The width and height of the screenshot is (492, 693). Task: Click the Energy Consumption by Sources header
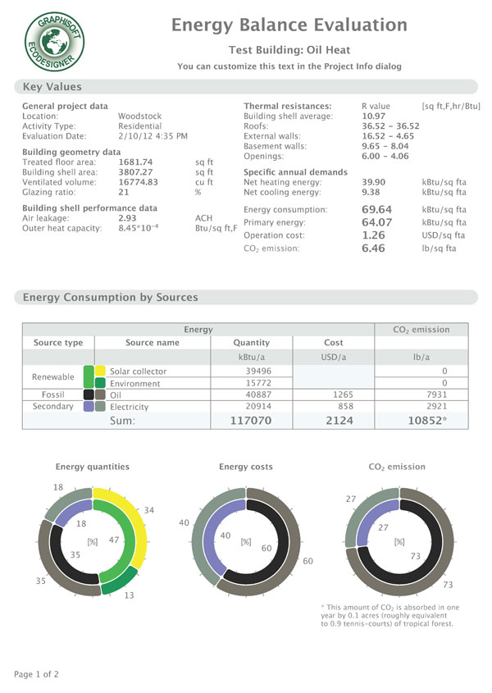110,297
